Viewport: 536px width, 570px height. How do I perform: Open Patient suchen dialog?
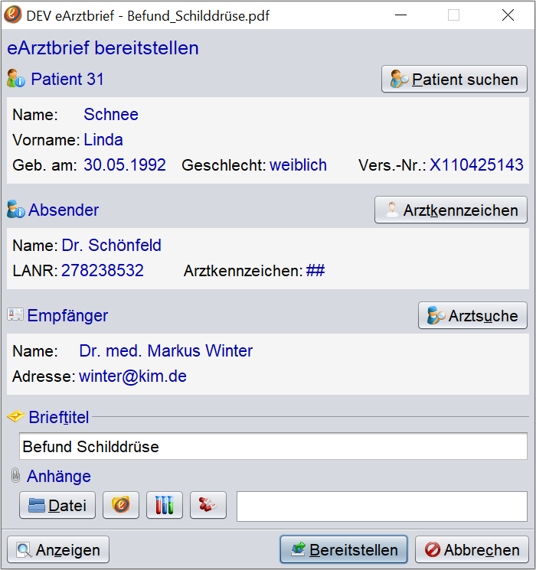454,79
